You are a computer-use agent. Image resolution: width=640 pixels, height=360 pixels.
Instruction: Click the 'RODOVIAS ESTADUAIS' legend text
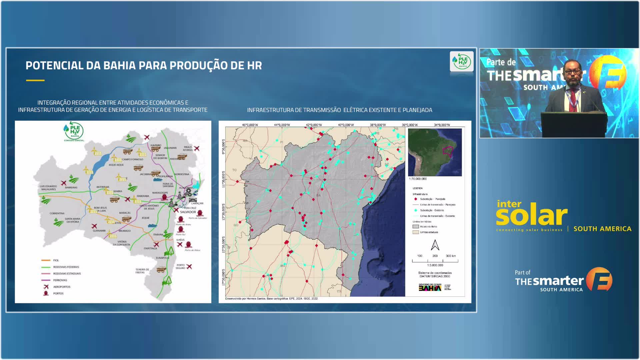tap(67, 274)
